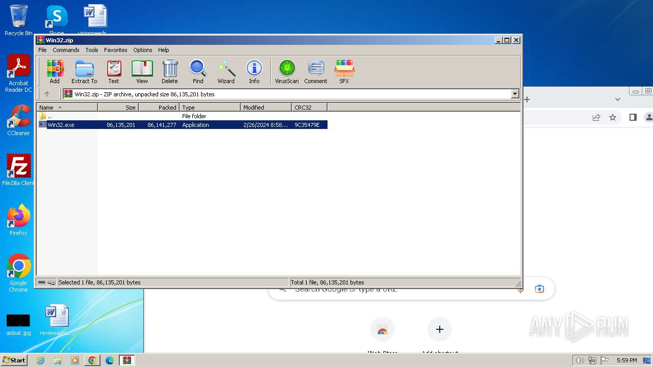Open the Favorites menu
653x367 pixels.
[116, 50]
